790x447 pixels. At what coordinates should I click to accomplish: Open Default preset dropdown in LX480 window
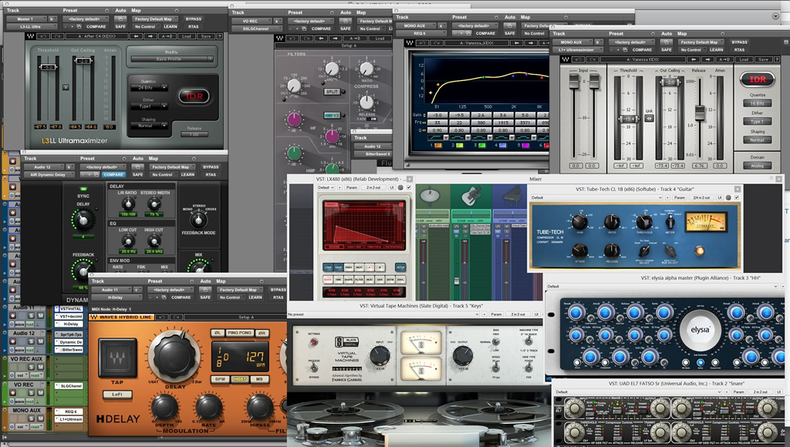coord(326,187)
